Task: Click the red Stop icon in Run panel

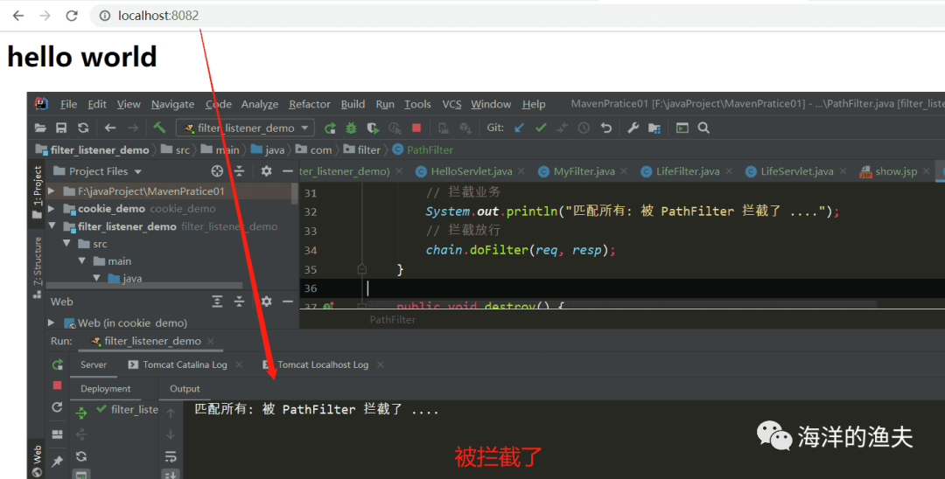Action: pos(57,385)
